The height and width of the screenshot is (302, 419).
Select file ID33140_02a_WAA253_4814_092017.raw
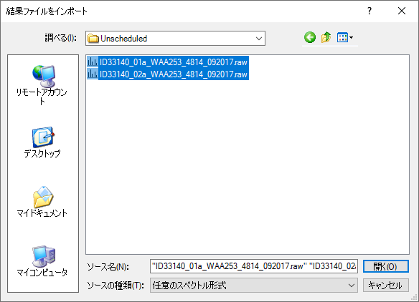click(x=174, y=74)
